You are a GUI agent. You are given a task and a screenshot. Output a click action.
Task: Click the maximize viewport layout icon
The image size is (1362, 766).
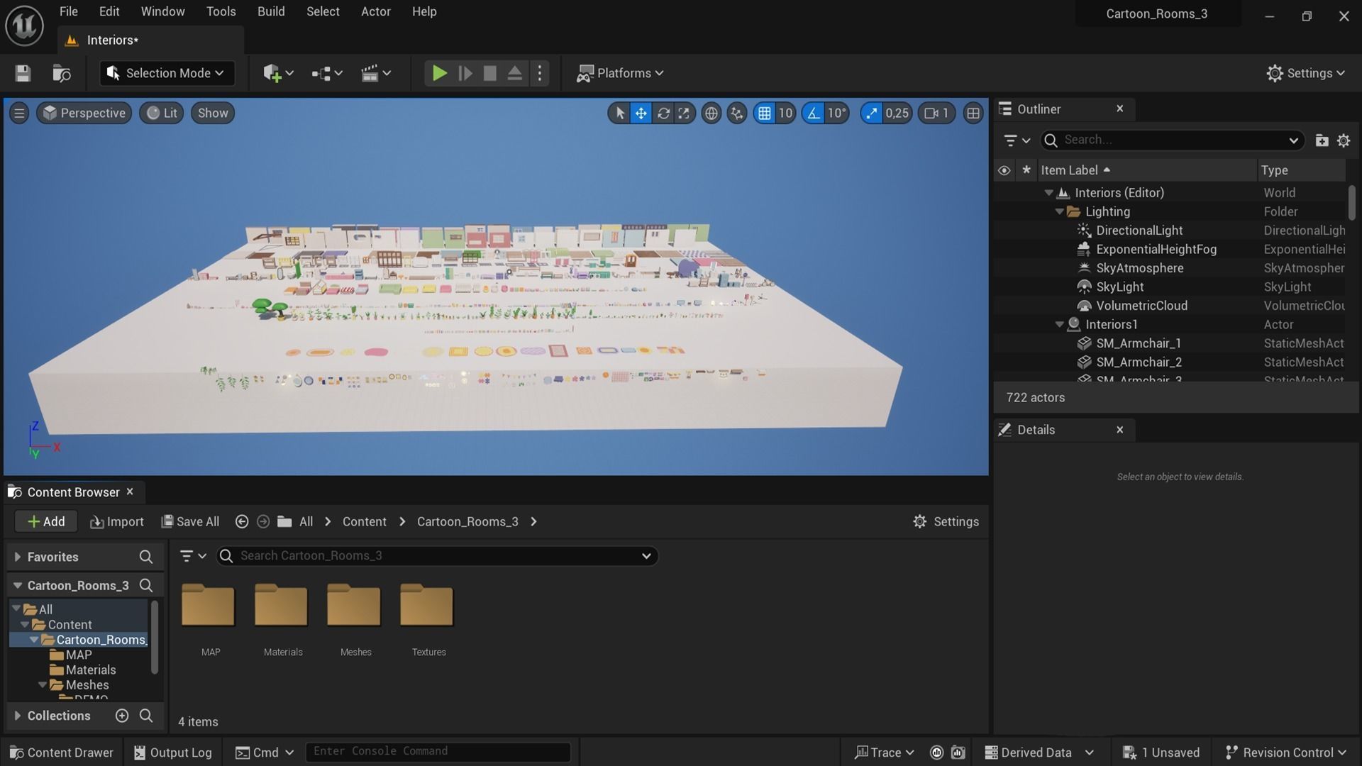coord(973,113)
